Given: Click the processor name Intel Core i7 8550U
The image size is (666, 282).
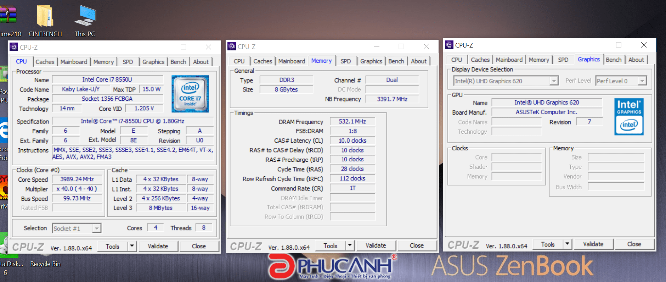Looking at the screenshot, I should tap(107, 79).
